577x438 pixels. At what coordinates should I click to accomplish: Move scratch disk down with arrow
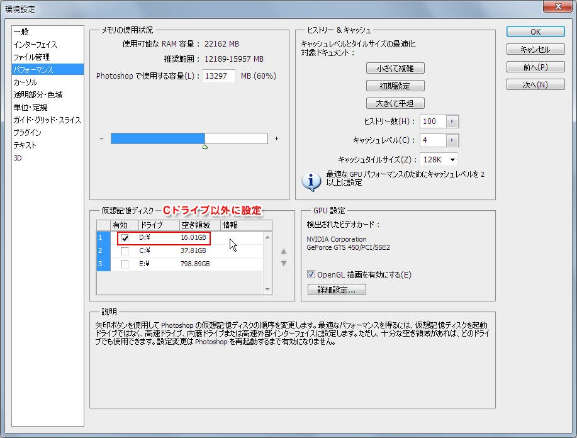[283, 263]
